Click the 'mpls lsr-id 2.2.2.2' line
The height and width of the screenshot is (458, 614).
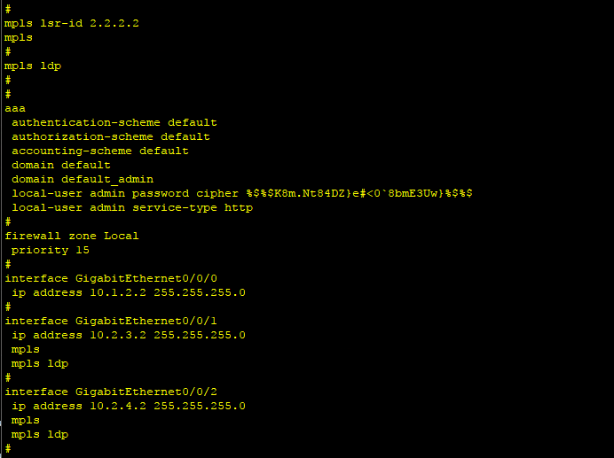tap(71, 23)
